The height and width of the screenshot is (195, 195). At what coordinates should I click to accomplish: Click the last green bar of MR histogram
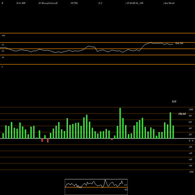(x=173, y=132)
